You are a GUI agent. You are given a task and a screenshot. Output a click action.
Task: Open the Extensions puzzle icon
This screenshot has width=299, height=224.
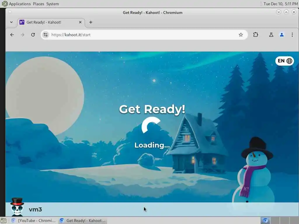256,35
